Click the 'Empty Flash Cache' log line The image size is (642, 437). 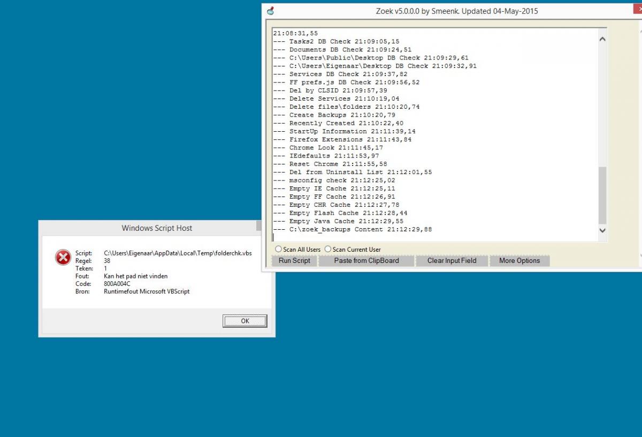pyautogui.click(x=340, y=213)
